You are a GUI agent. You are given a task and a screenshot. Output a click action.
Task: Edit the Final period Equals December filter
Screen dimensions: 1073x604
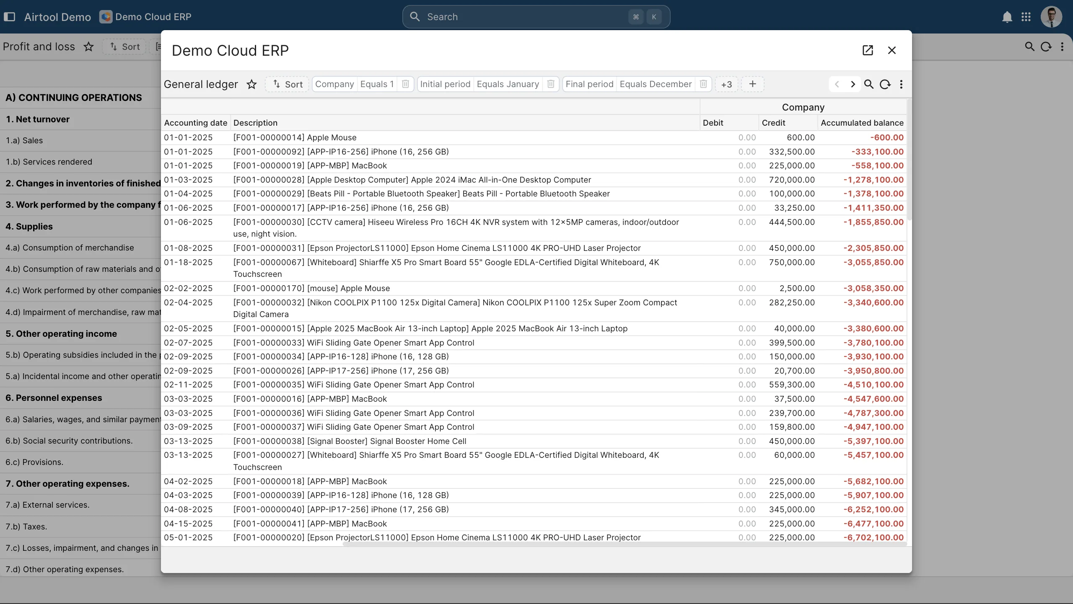click(629, 84)
